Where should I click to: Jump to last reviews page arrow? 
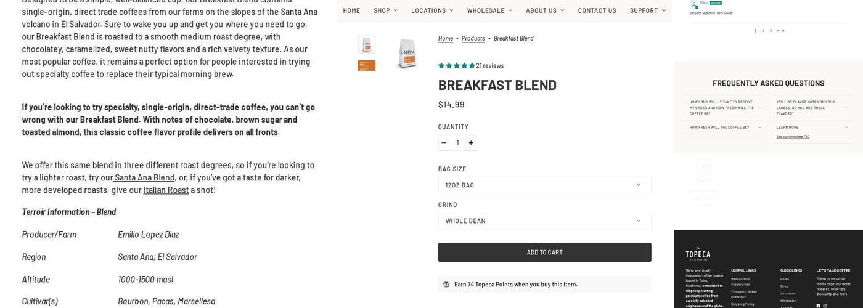point(783,30)
